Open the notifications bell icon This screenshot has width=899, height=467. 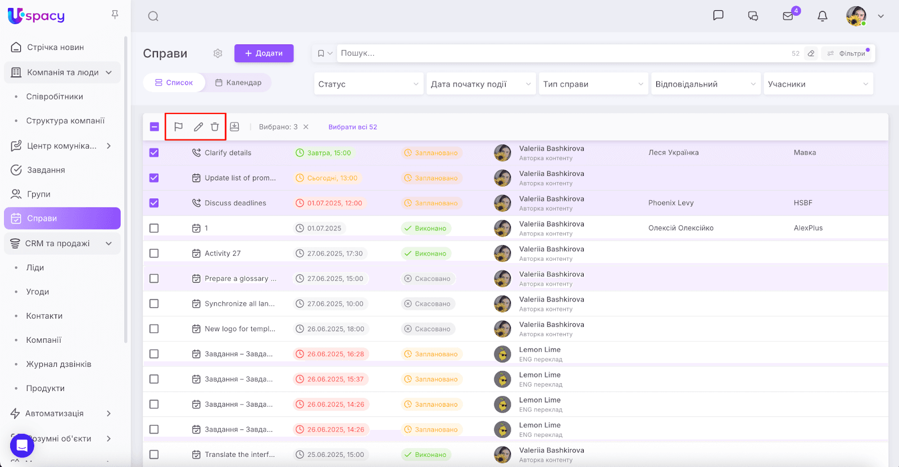822,16
